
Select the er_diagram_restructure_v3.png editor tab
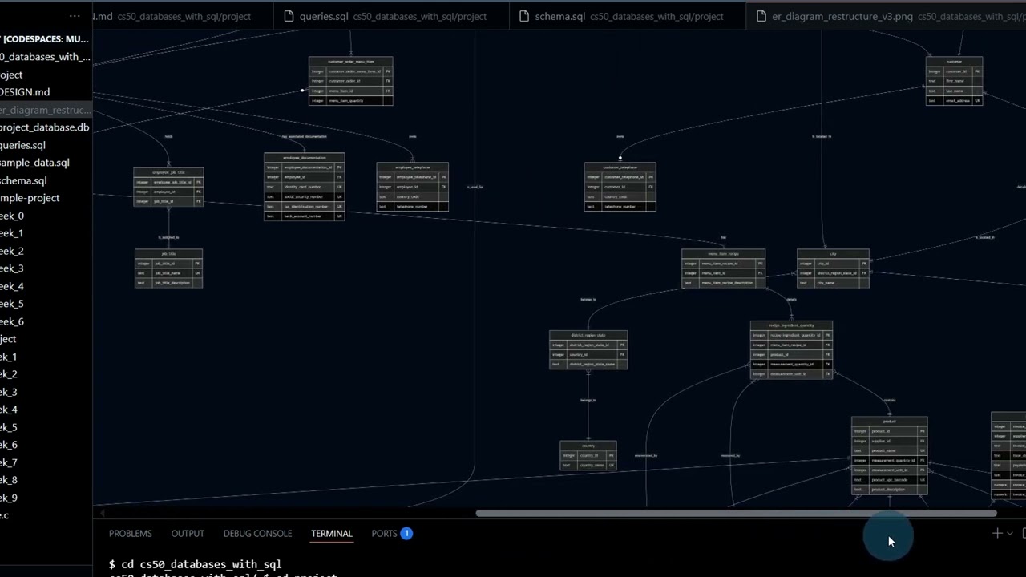(886, 16)
